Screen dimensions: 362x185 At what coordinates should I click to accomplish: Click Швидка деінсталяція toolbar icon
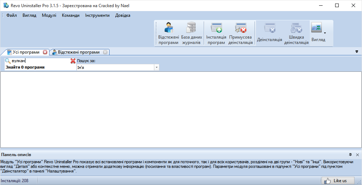(296, 33)
